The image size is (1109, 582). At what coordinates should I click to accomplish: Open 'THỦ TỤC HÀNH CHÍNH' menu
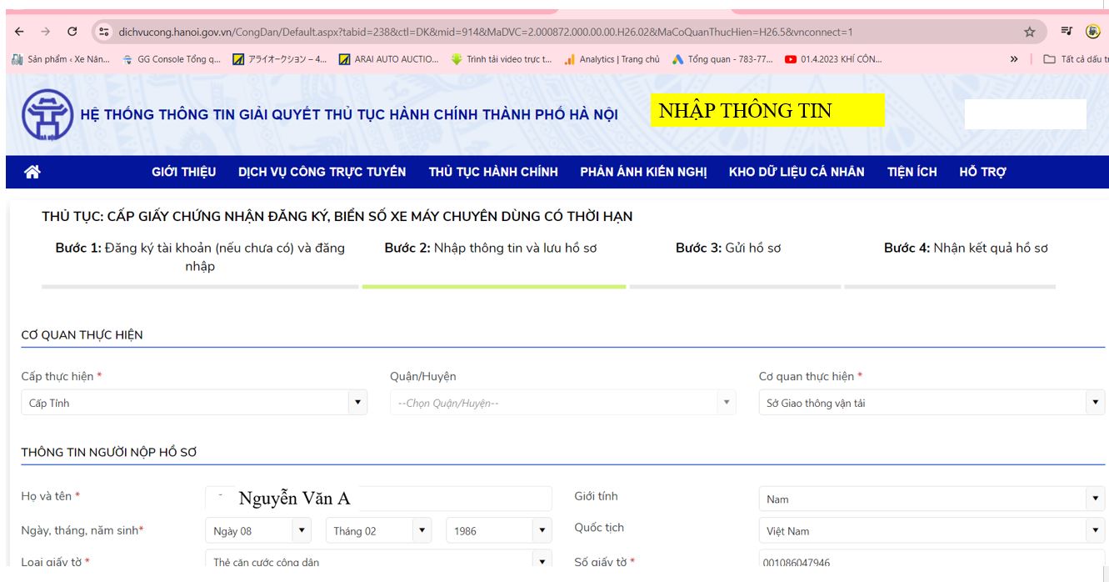point(493,172)
